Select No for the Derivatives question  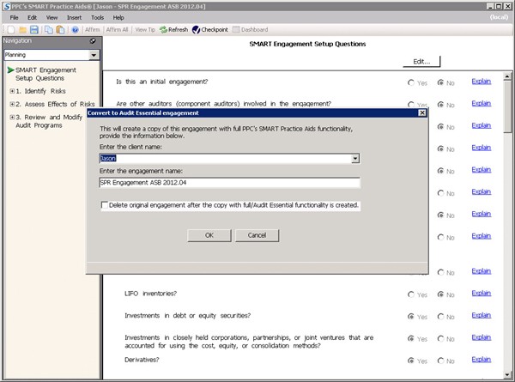(440, 361)
